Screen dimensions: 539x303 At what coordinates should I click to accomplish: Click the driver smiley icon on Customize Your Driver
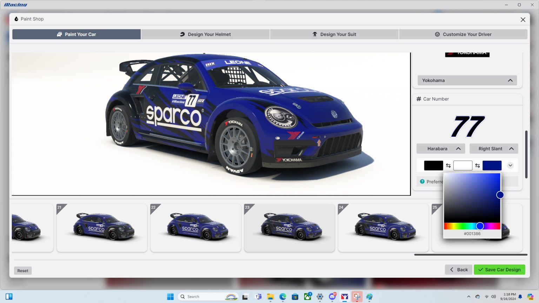pyautogui.click(x=438, y=34)
